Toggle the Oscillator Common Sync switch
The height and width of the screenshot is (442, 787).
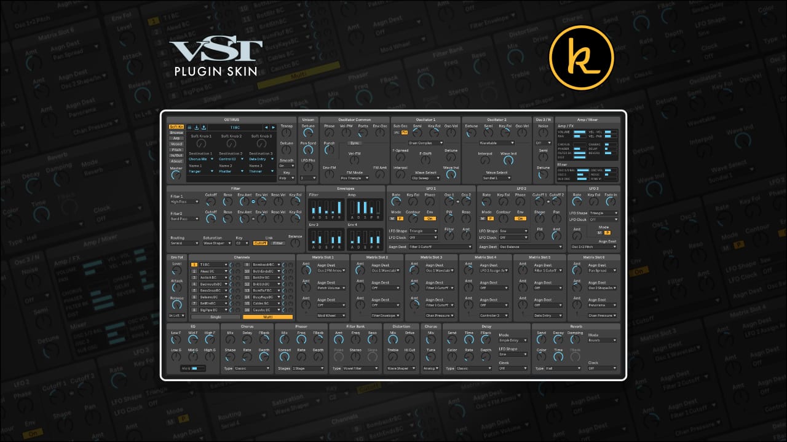(x=355, y=142)
